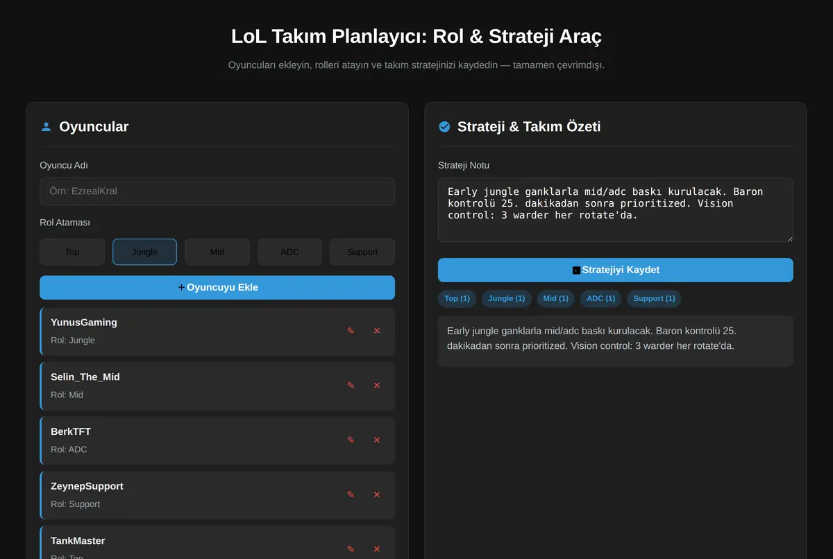This screenshot has height=559, width=833.
Task: Edit player YunusGaming with pencil icon
Action: coord(351,331)
